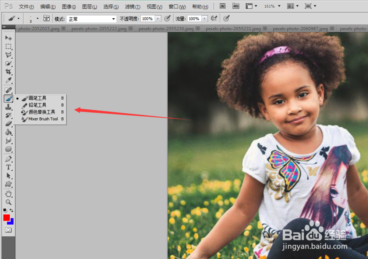Open the 窗口 menu

coord(177,7)
